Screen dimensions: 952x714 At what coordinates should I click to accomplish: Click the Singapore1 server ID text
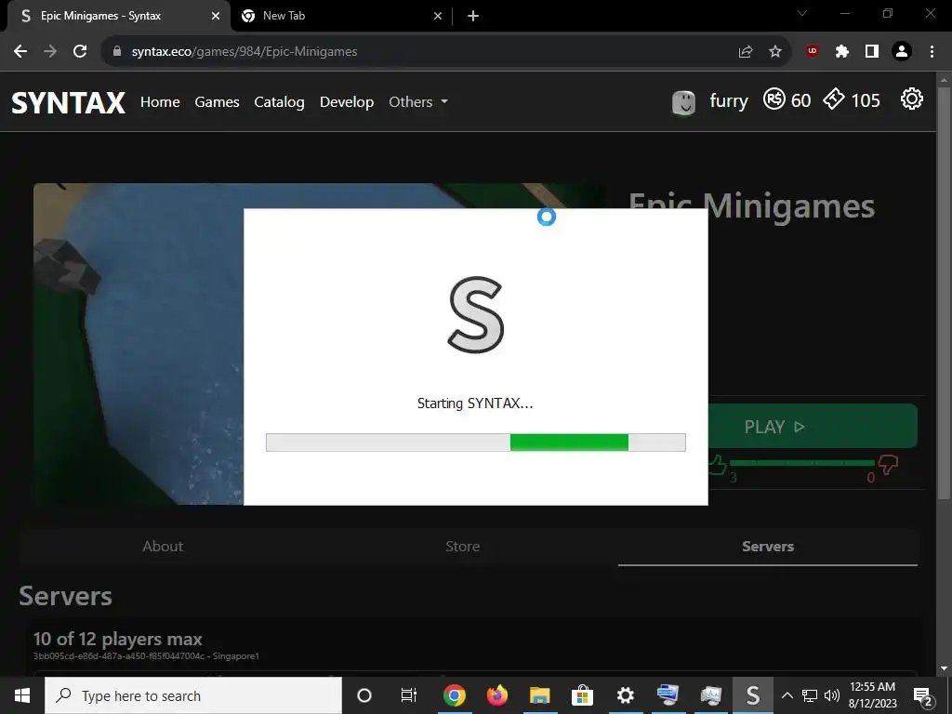point(146,656)
